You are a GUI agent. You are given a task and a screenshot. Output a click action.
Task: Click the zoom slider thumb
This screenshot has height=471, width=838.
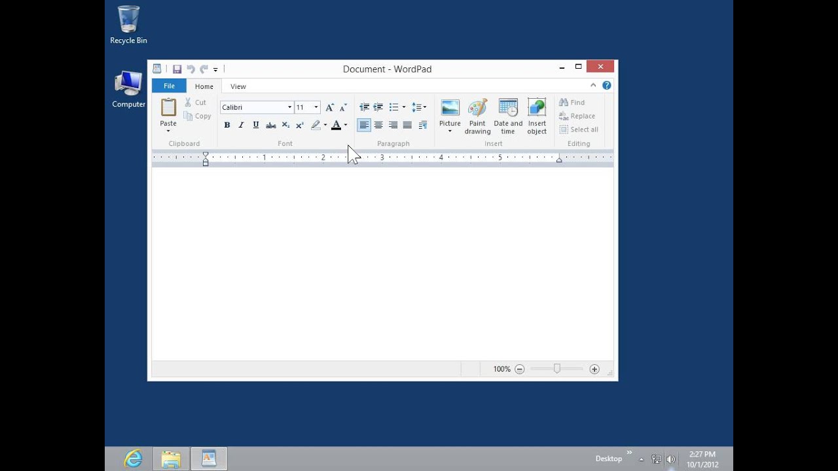(x=556, y=369)
